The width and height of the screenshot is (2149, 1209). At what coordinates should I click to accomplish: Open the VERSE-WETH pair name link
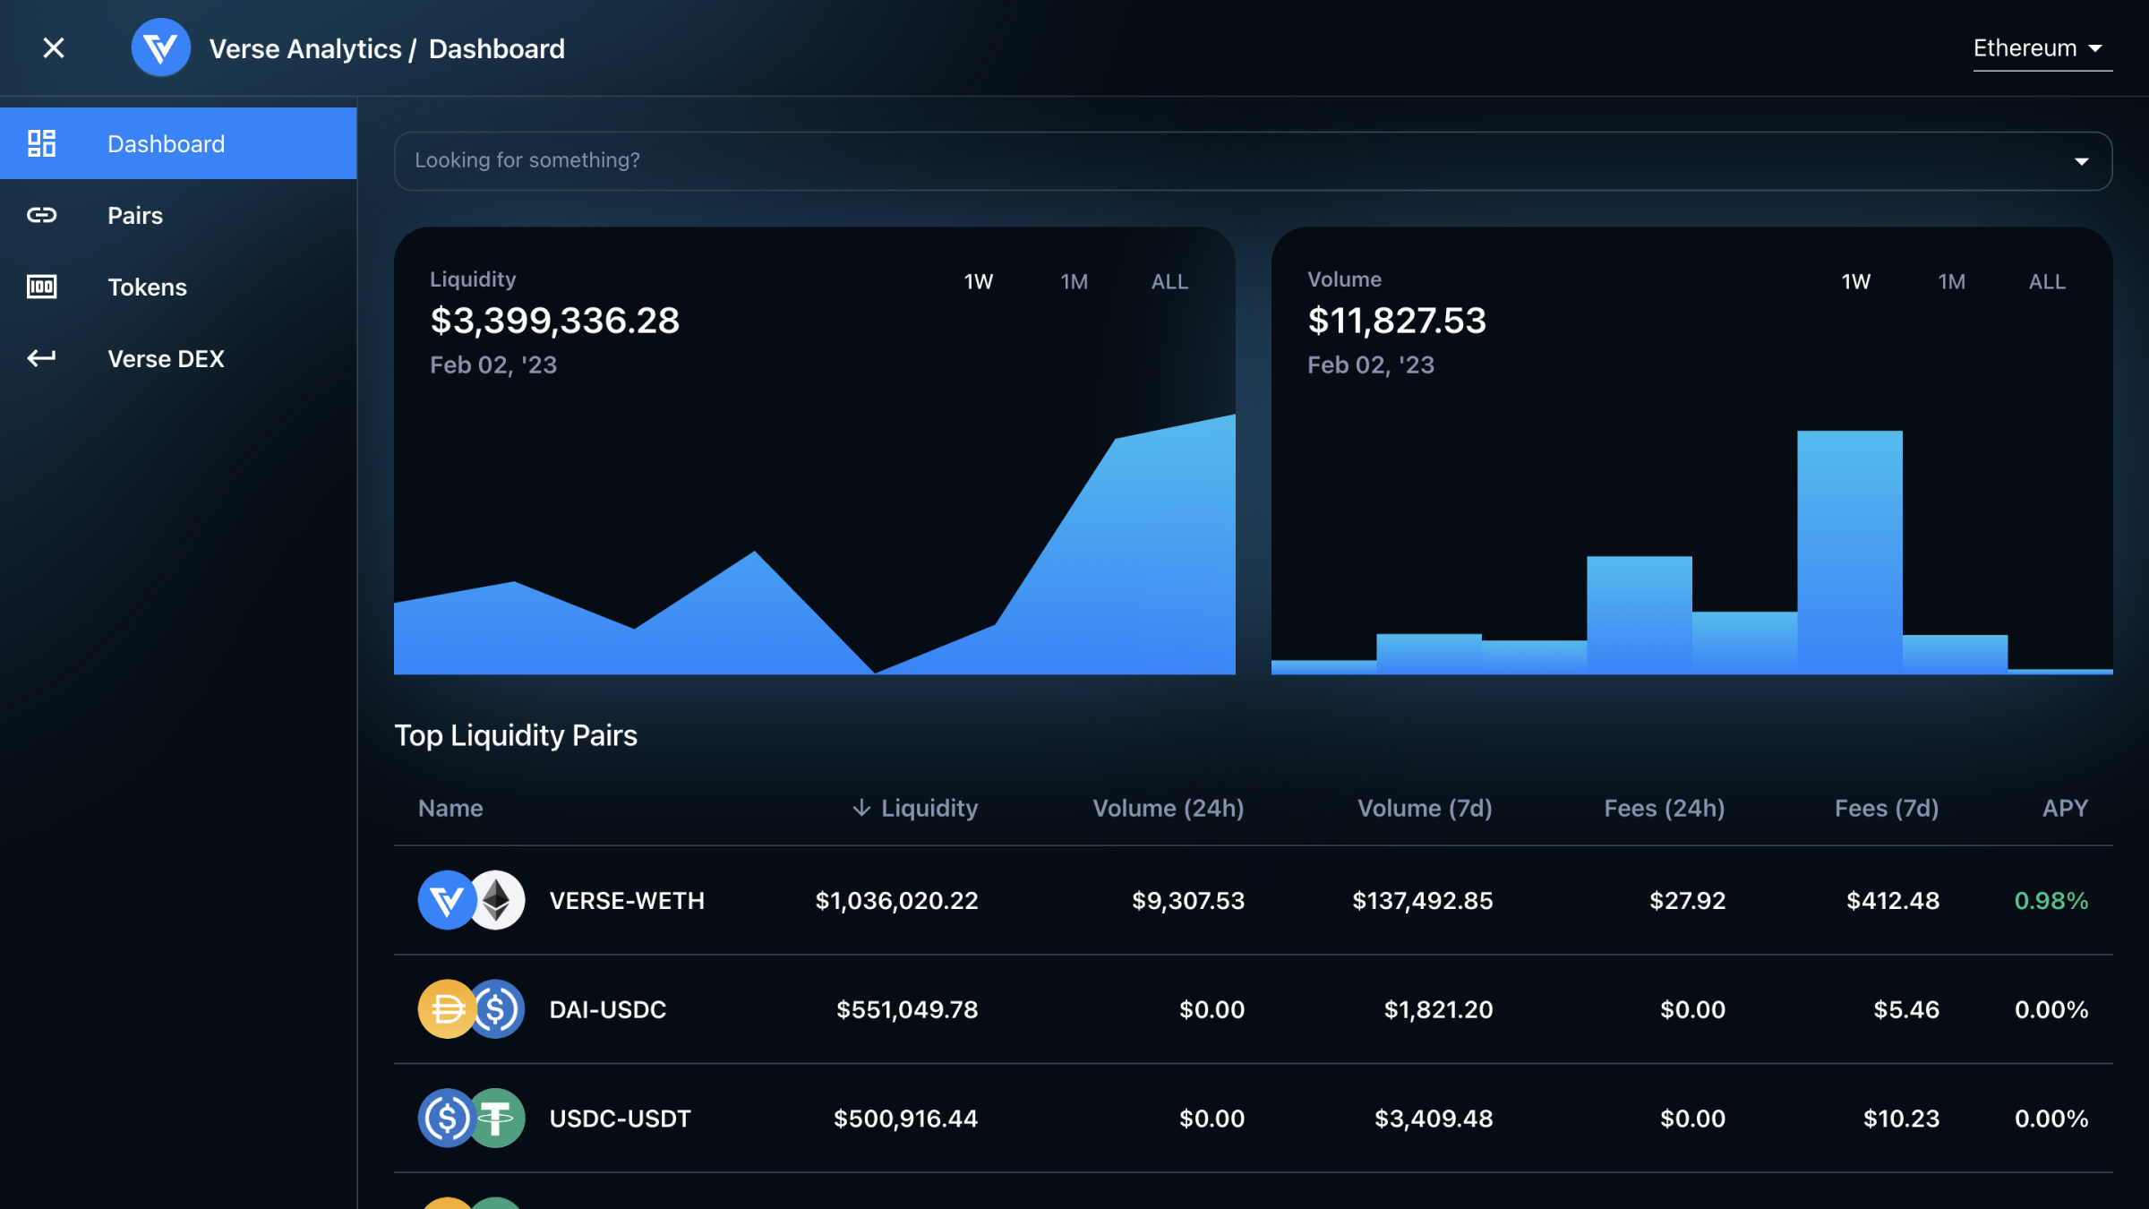coord(627,901)
